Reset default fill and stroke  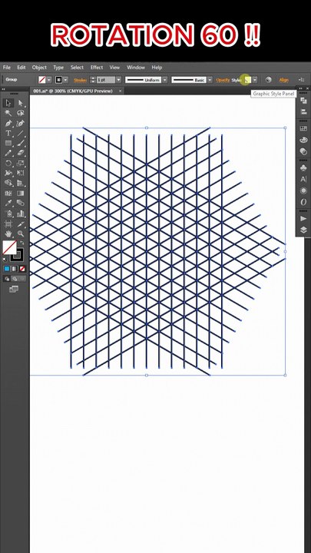[x=5, y=260]
